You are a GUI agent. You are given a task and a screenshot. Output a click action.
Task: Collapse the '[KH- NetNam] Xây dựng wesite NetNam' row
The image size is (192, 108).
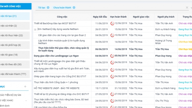coord(35,30)
